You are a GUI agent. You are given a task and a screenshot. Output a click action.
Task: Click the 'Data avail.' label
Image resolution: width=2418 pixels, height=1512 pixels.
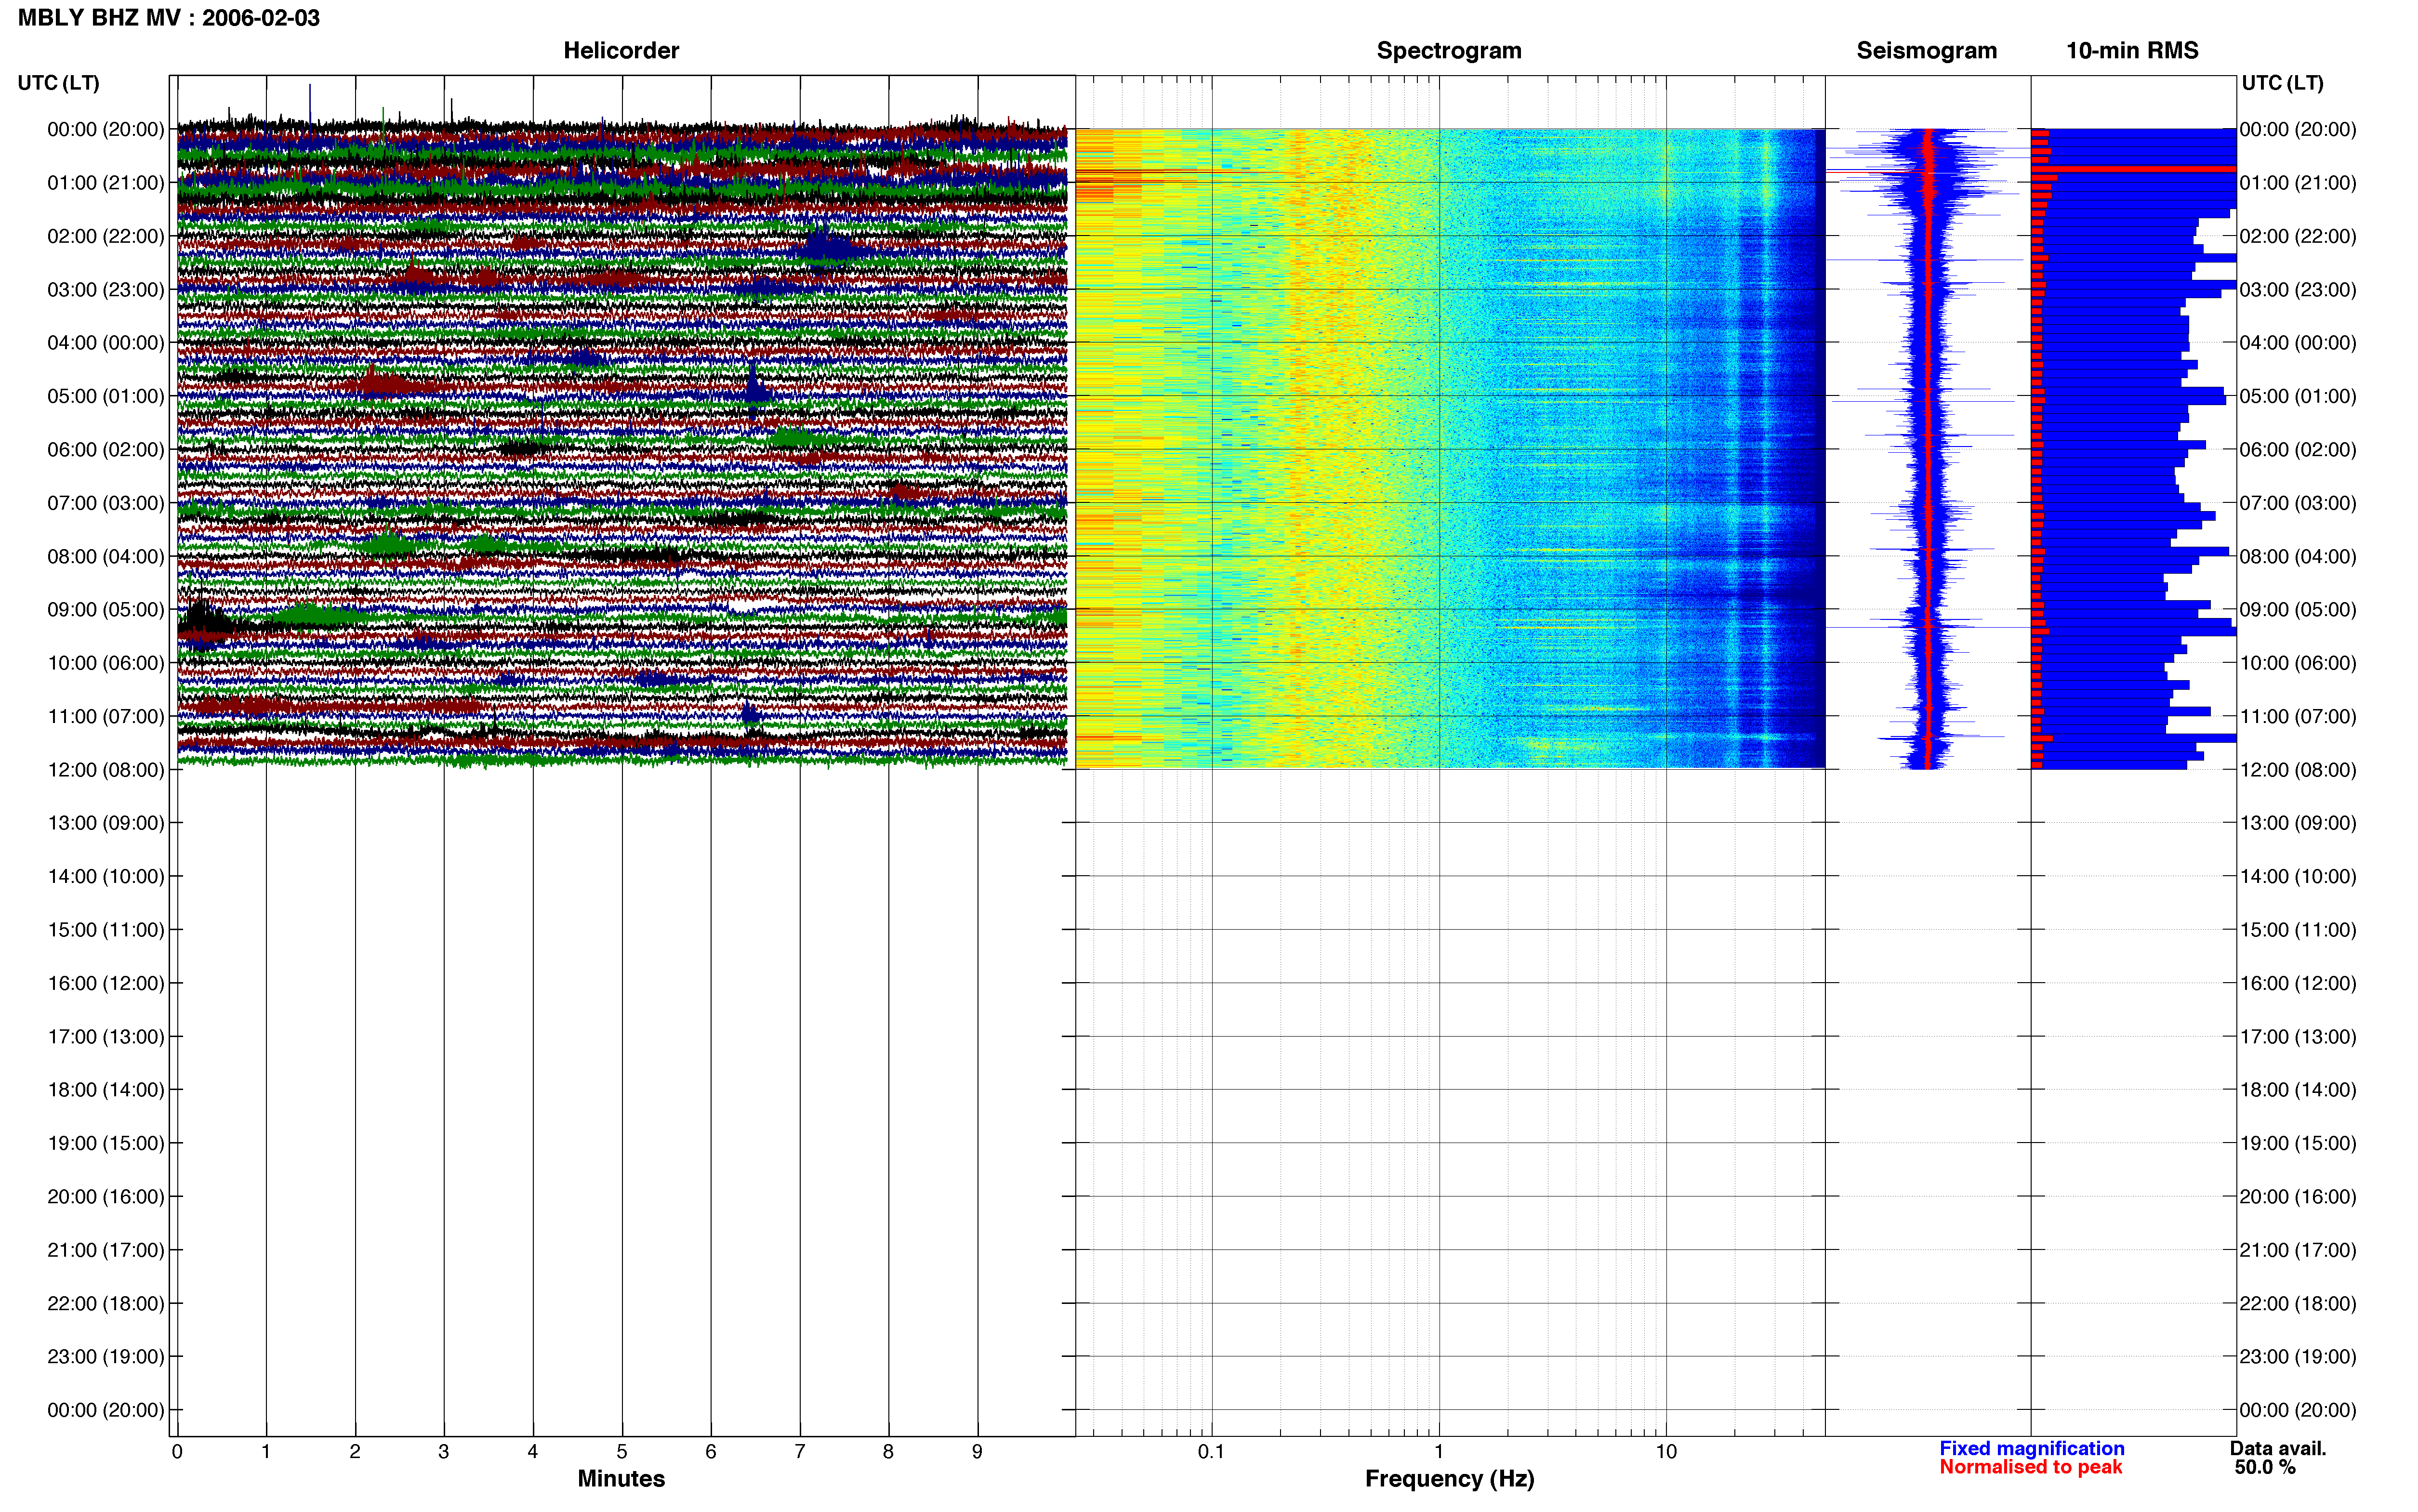click(x=2278, y=1449)
